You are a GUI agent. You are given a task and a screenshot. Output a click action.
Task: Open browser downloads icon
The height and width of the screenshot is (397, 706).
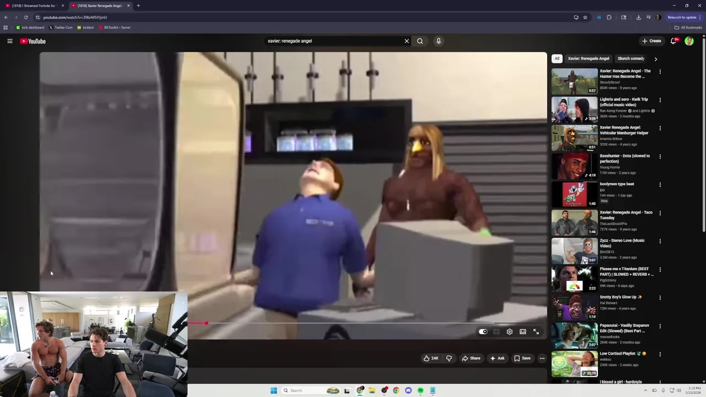pyautogui.click(x=638, y=17)
